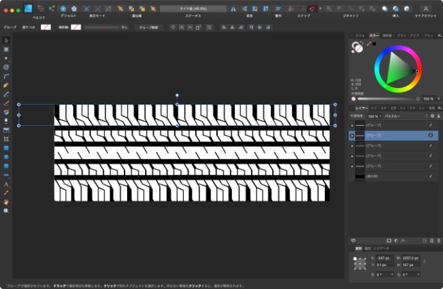Uncheck visibility of the selected group layer
This screenshot has width=443, height=289.
tap(430, 136)
